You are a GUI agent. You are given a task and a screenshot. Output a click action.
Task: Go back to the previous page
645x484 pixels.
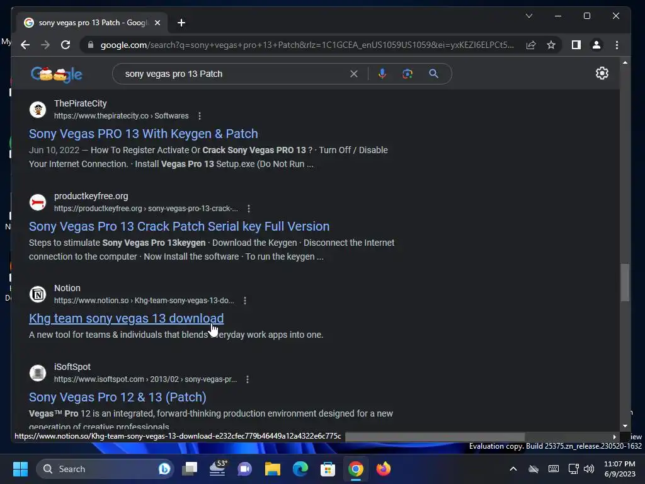tap(25, 45)
